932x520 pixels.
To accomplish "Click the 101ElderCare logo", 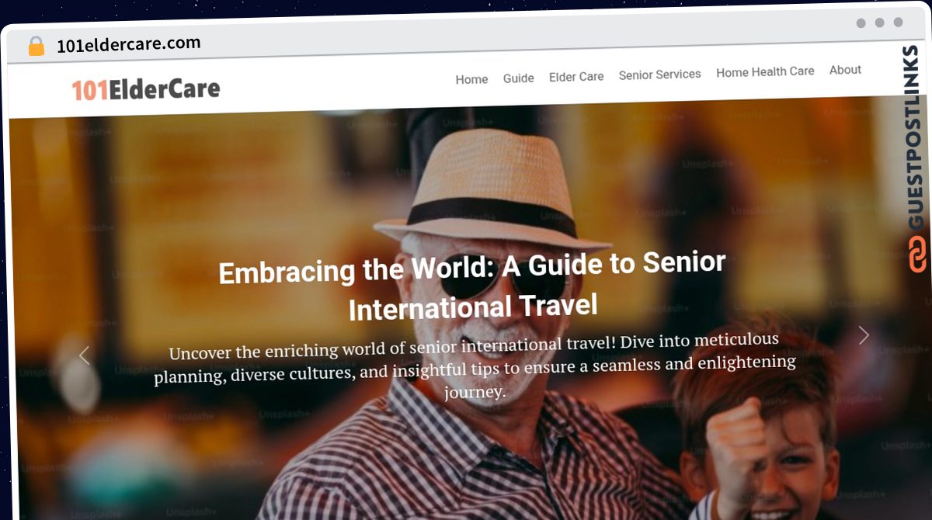I will point(146,89).
